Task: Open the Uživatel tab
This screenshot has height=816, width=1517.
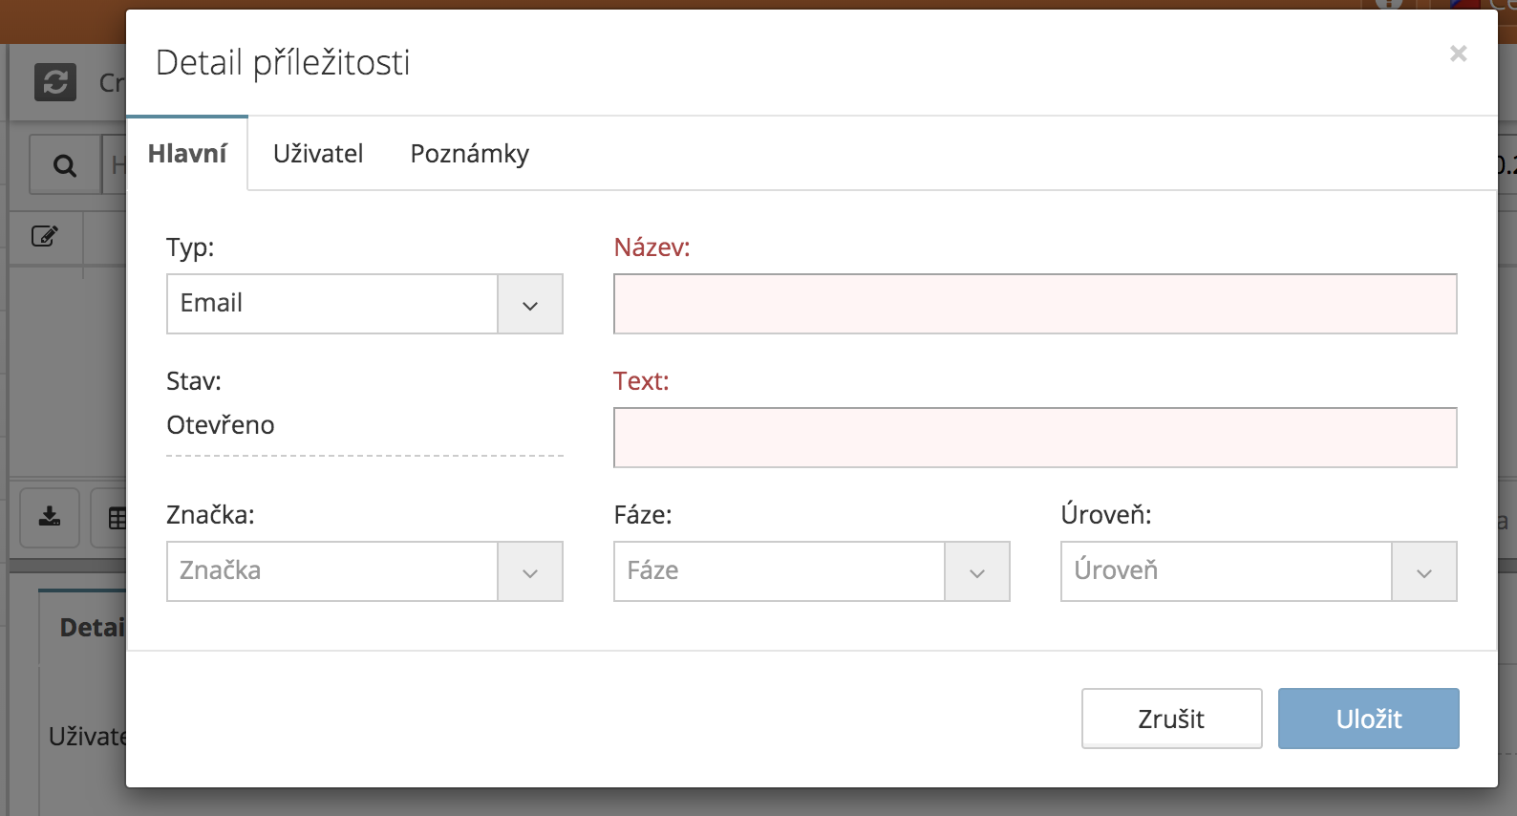Action: tap(318, 154)
